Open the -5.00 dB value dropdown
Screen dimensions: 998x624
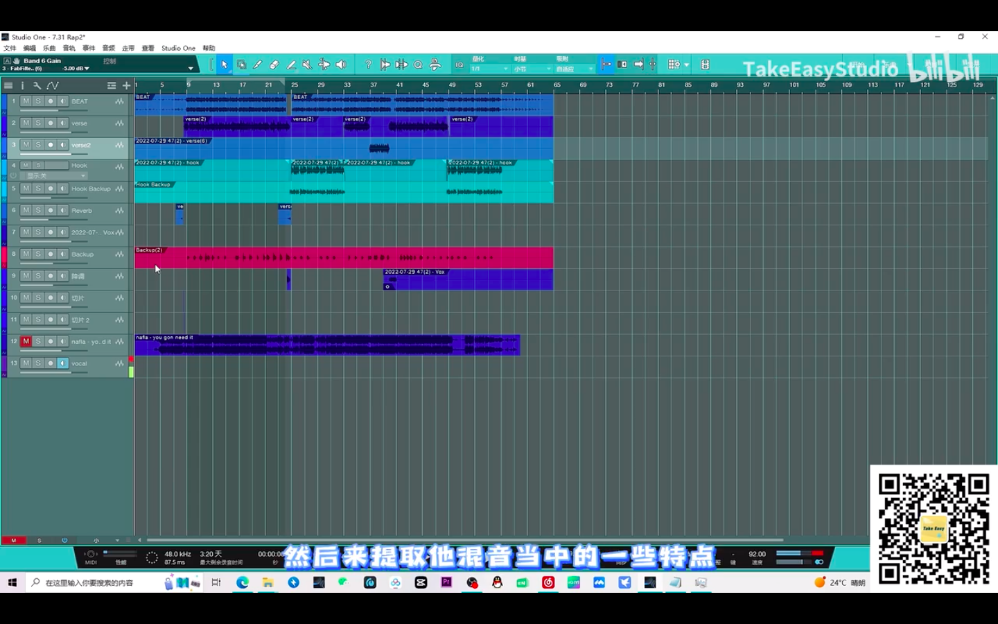click(x=76, y=69)
